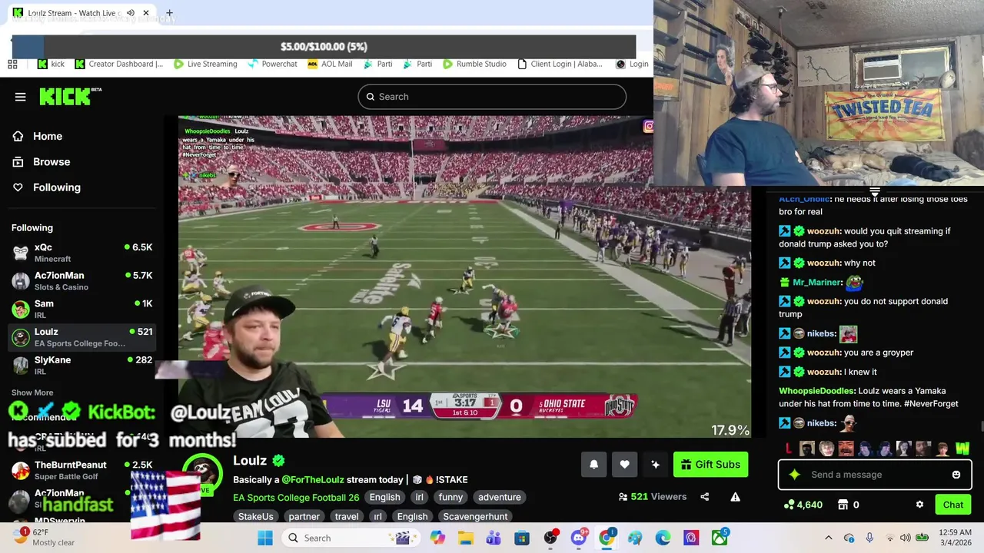Open a new browser tab
This screenshot has height=553, width=984.
(169, 13)
